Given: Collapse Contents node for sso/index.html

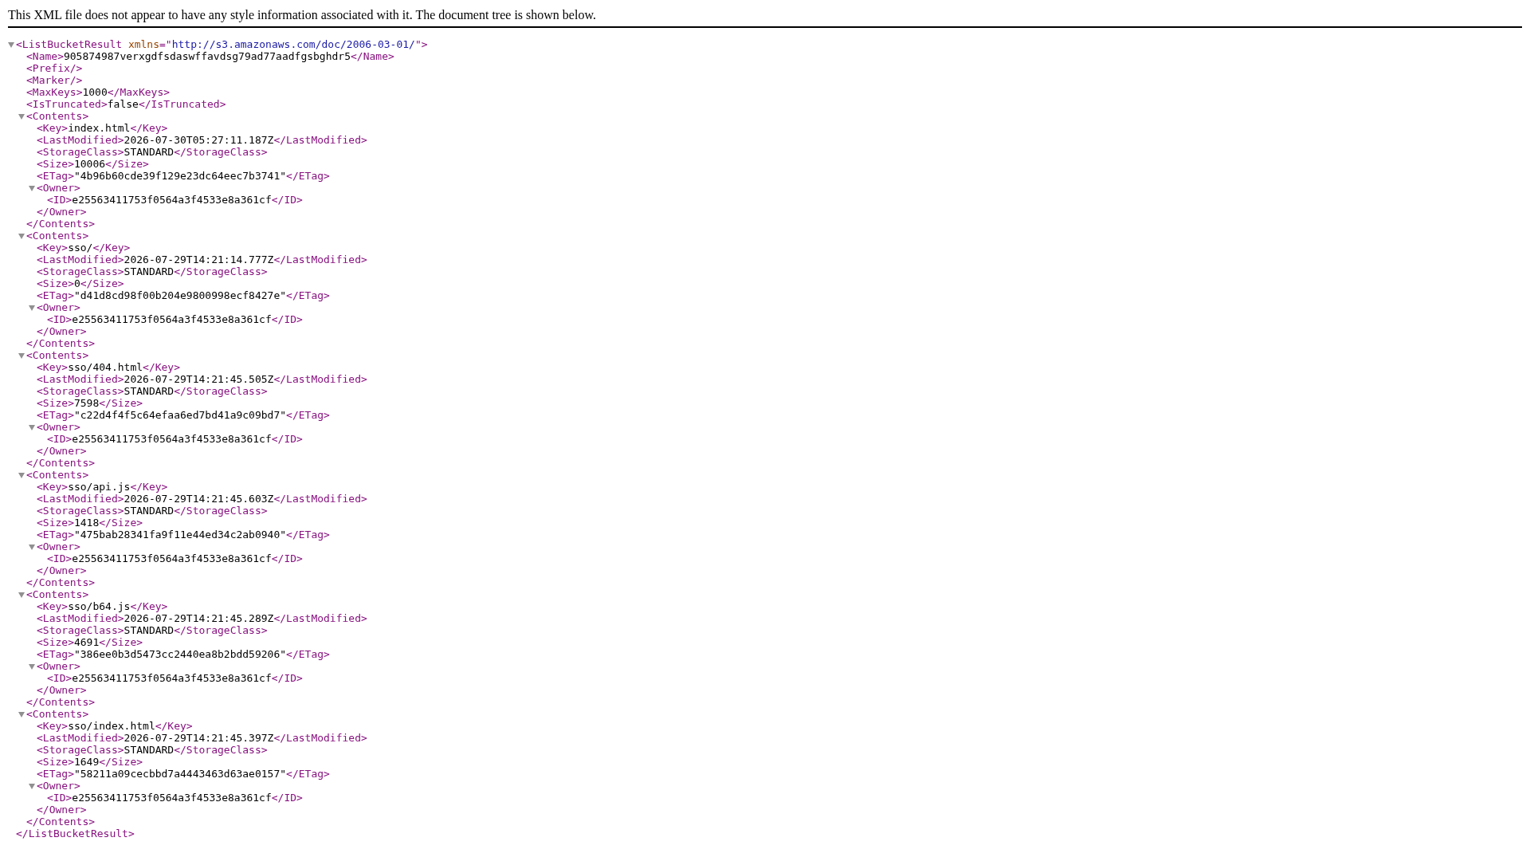Looking at the screenshot, I should pyautogui.click(x=22, y=714).
